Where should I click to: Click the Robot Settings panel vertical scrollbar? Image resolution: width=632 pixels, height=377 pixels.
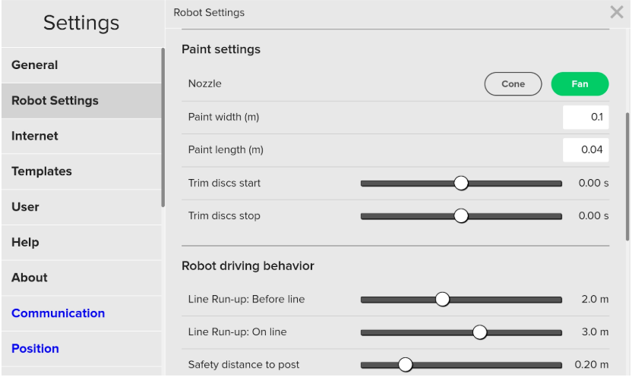[x=627, y=176]
